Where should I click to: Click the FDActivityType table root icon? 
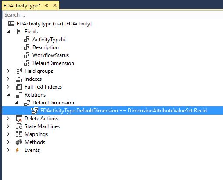tap(11, 24)
